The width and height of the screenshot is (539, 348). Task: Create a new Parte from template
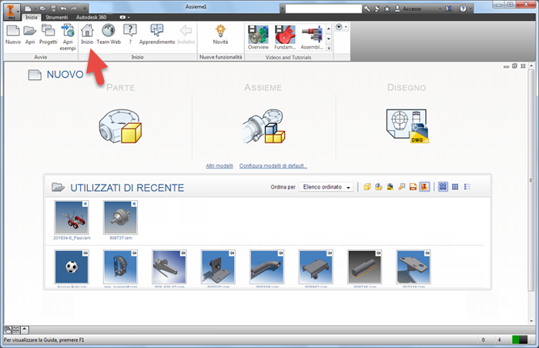[120, 125]
